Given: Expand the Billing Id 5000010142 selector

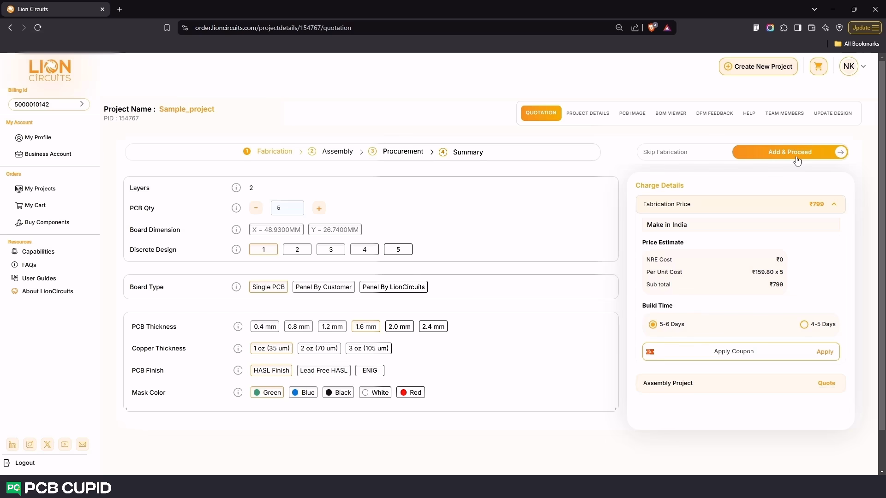Looking at the screenshot, I should tap(82, 104).
